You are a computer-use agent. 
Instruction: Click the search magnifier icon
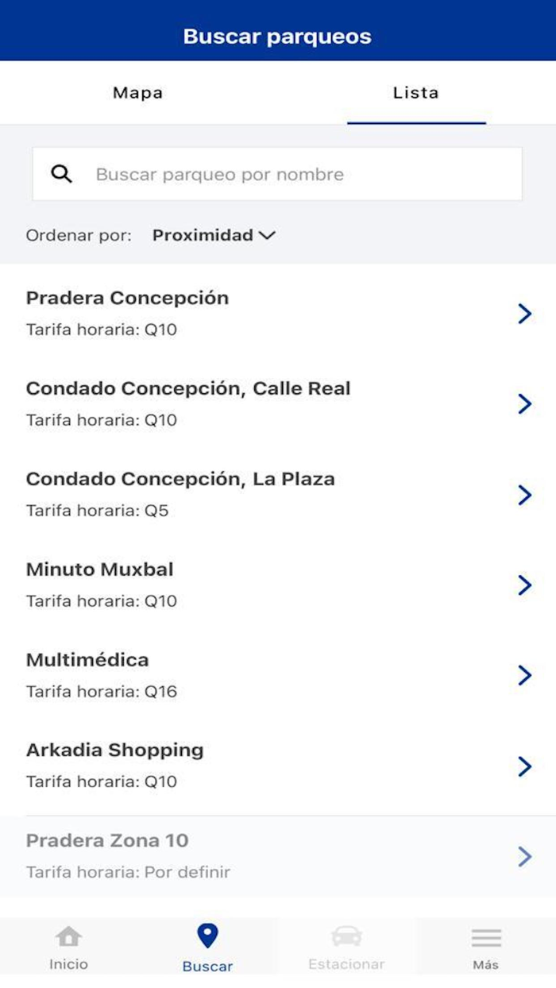click(62, 173)
